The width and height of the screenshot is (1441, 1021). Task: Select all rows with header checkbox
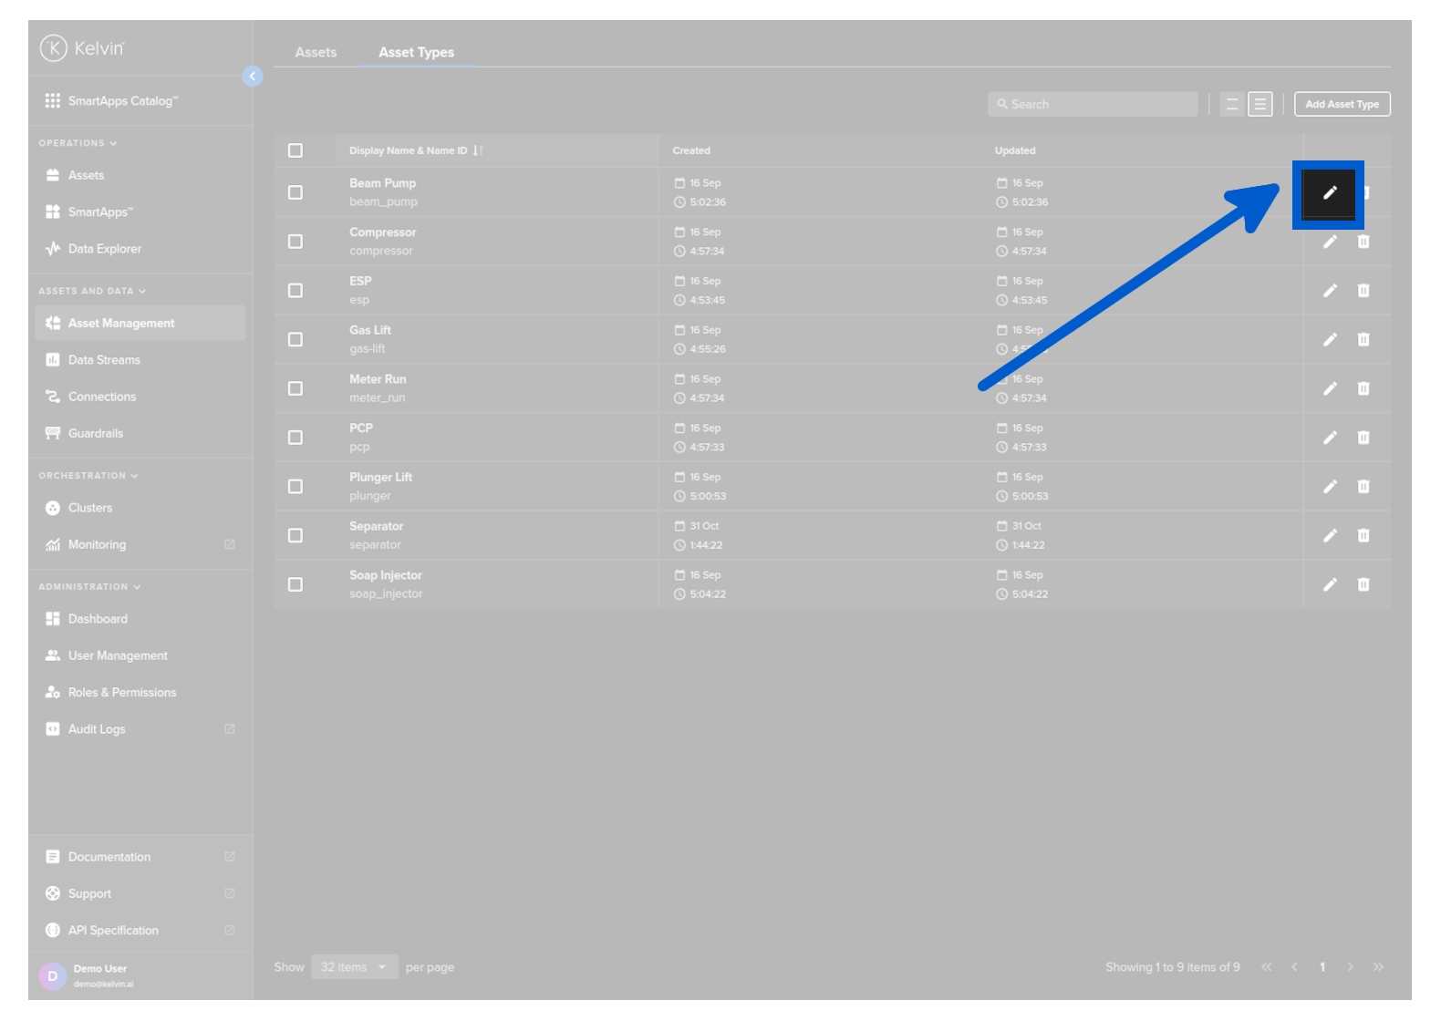tap(295, 150)
